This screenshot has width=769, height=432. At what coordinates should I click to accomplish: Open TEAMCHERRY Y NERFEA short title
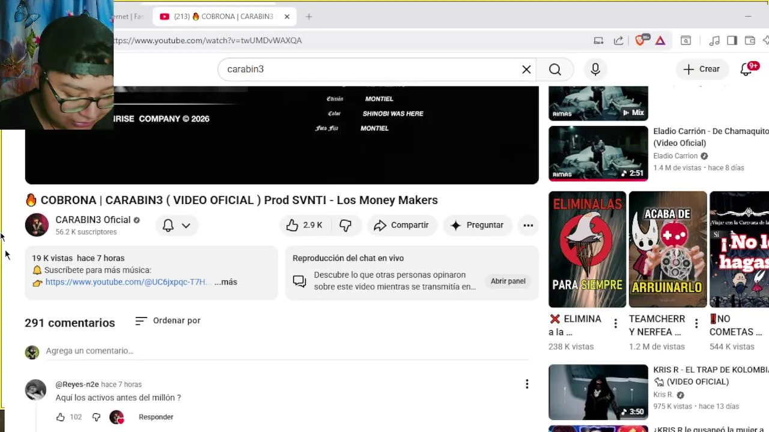pos(657,325)
